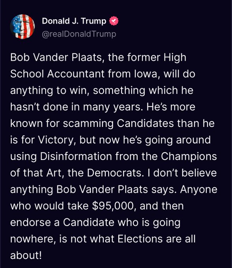The width and height of the screenshot is (232, 268).
Task: Click the @realDonaldTrump handle
Action: coord(79,34)
